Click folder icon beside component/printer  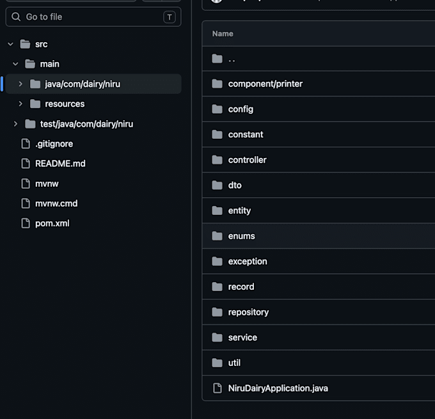217,84
